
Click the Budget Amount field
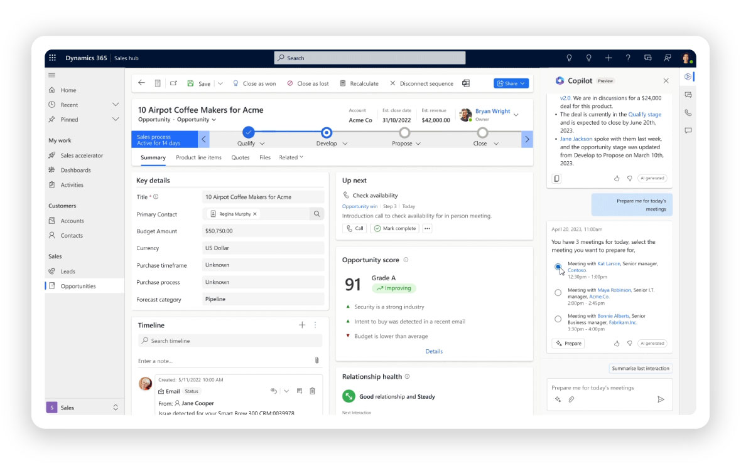tap(262, 231)
